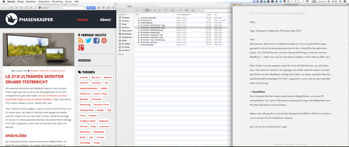This screenshot has width=349, height=147.
Task: Open the Home link in site navigation
Action: 83,20
